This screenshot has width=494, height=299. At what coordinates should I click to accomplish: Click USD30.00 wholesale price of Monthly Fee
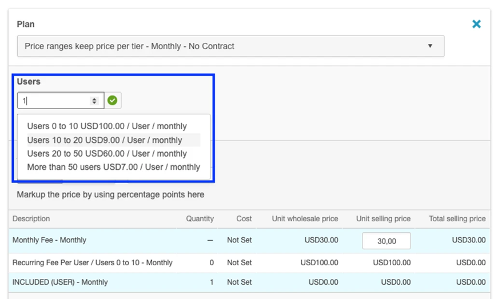(x=321, y=240)
